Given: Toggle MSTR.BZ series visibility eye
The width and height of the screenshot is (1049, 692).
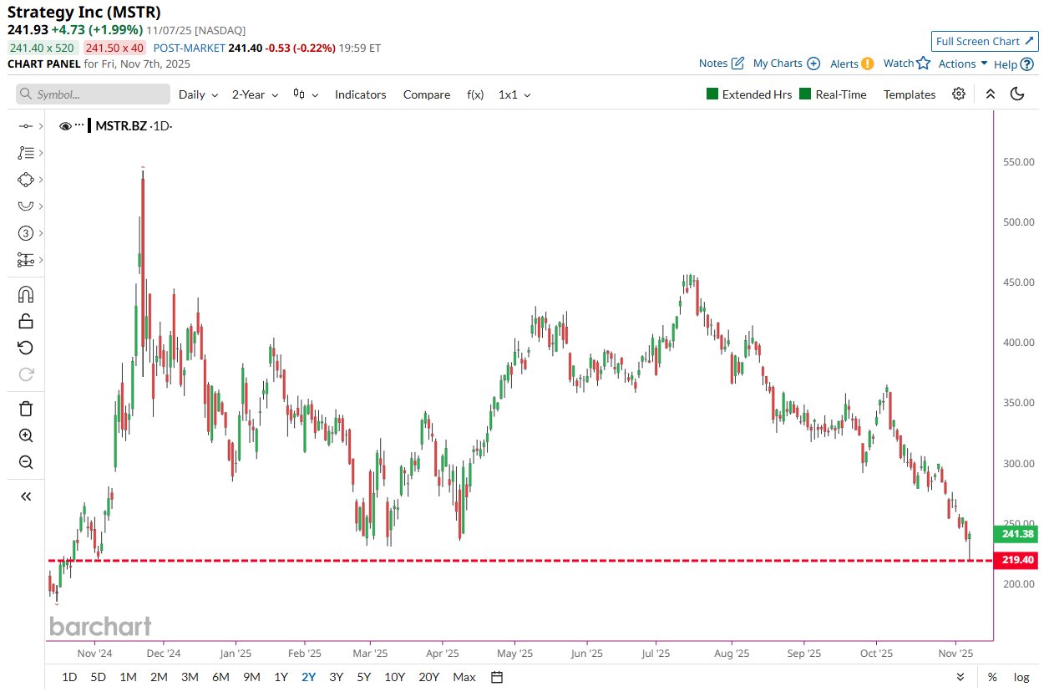Looking at the screenshot, I should (x=66, y=126).
